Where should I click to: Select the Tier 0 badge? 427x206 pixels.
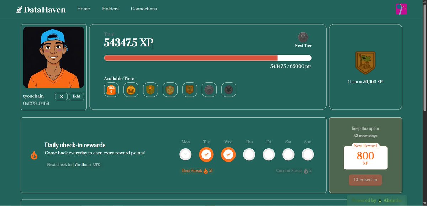click(x=111, y=90)
